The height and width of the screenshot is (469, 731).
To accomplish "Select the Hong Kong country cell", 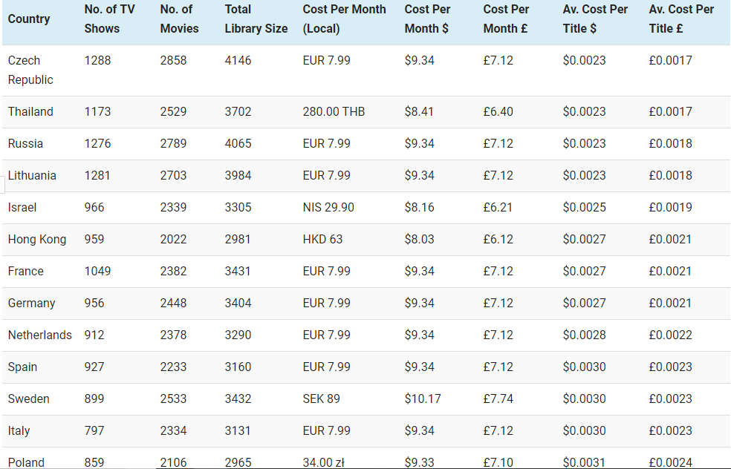I will 37,240.
